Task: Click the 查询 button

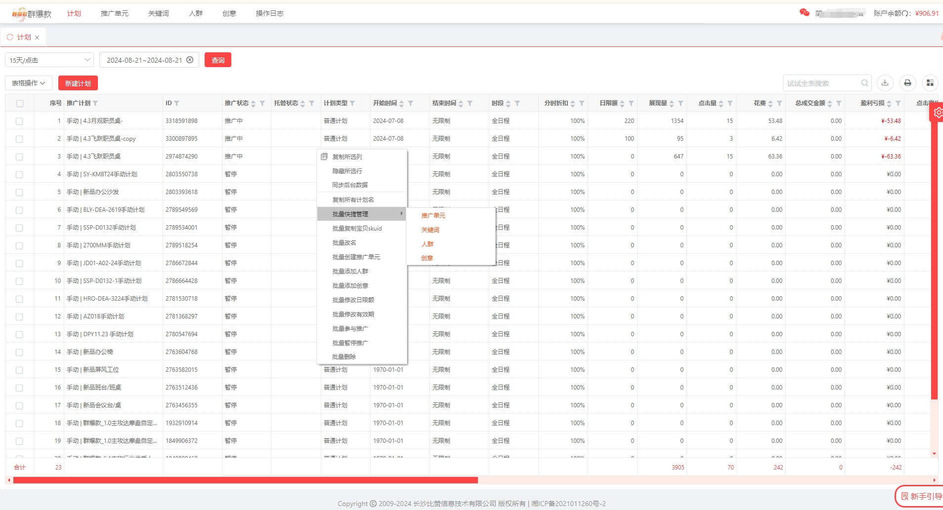Action: 218,60
